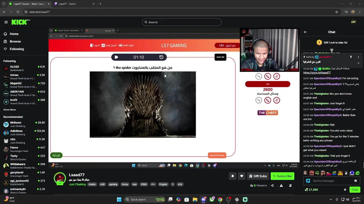Open the 17,260 channel points
Screen dimensions: 364x204
[x=311, y=190]
